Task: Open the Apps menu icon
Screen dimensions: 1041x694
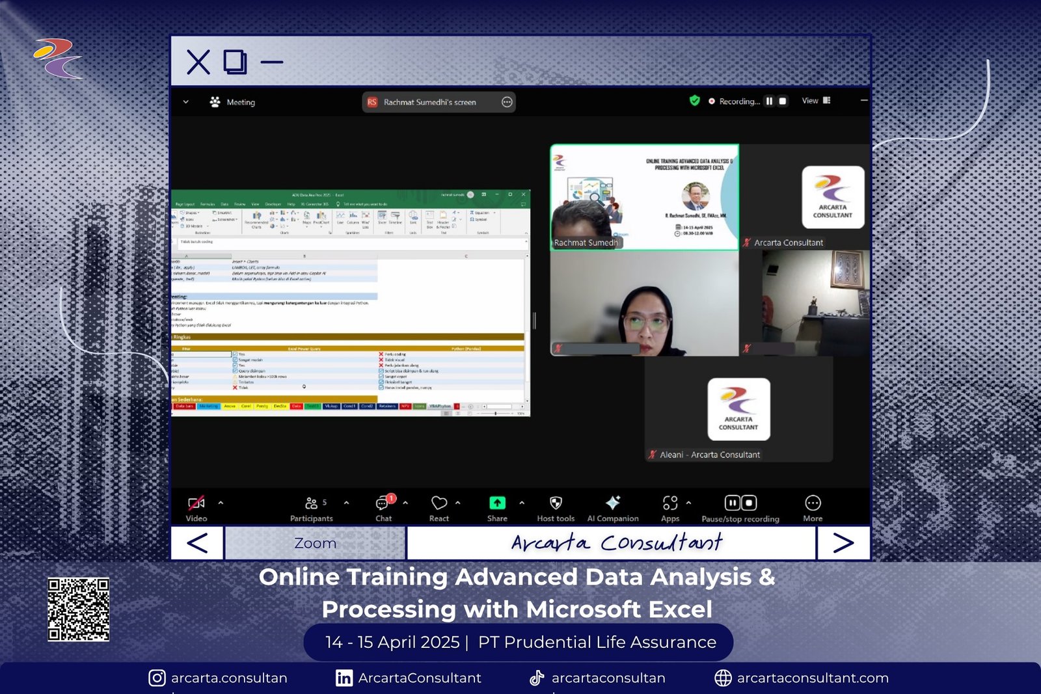Action: point(670,503)
